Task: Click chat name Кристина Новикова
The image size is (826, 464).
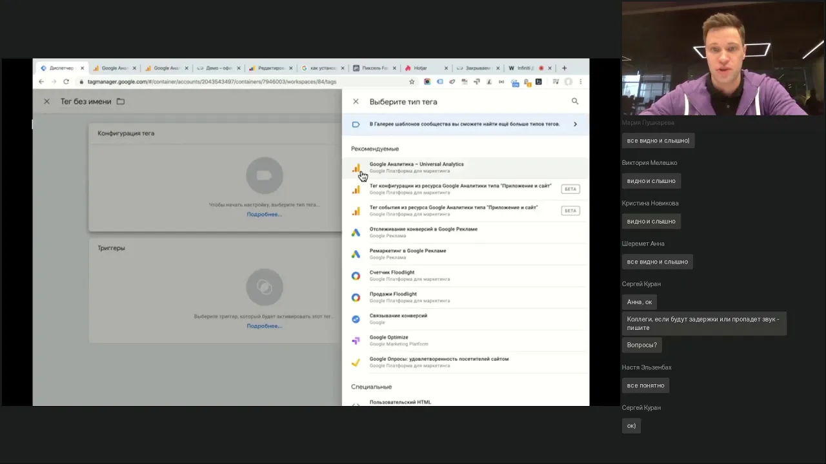Action: 650,203
